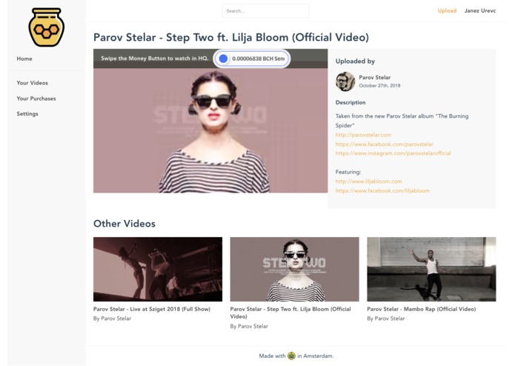This screenshot has width=515, height=366.
Task: Open the http://www.liljabloom.com link
Action: pos(368,182)
